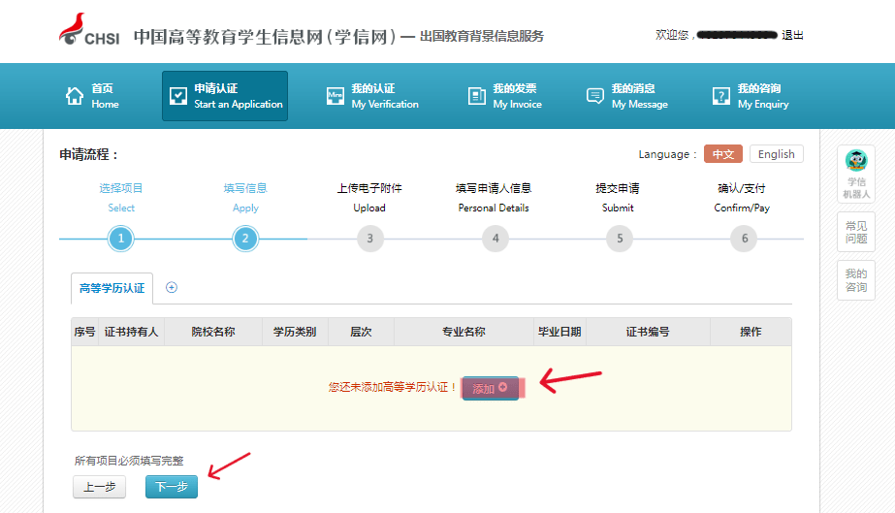Click the 退出 logout link
The width and height of the screenshot is (895, 513).
[792, 36]
